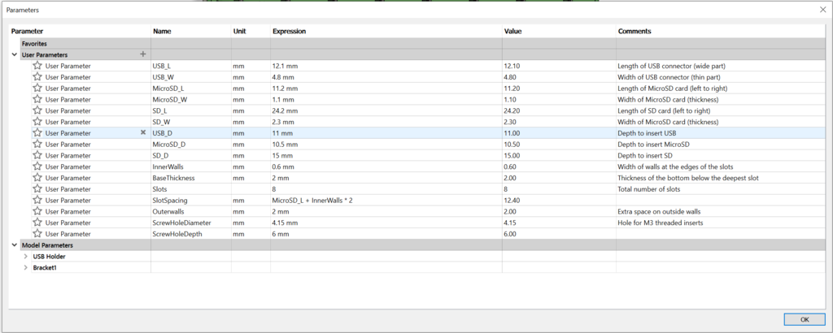The image size is (833, 333).
Task: Favorite the MicroSD_L parameter star
Action: 37,88
